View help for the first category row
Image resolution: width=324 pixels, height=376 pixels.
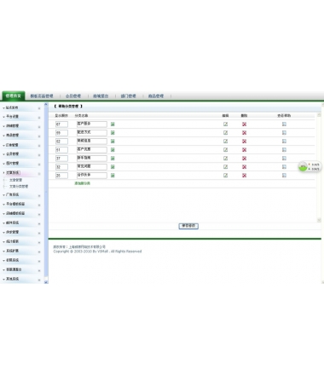click(x=284, y=124)
